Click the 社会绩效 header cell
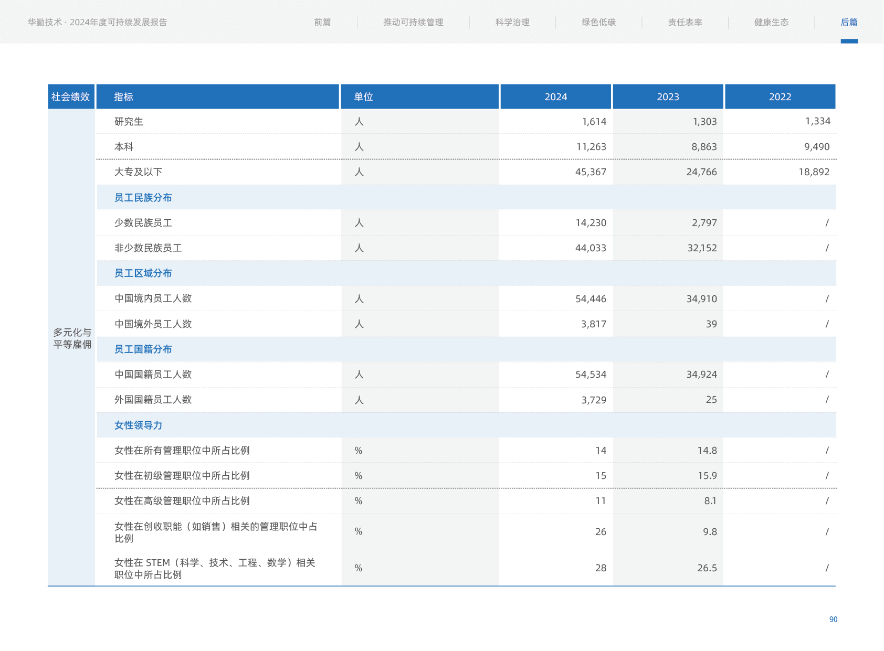 coord(70,97)
